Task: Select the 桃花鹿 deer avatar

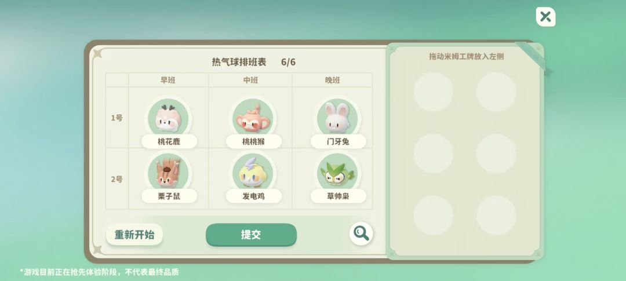Action: (169, 118)
